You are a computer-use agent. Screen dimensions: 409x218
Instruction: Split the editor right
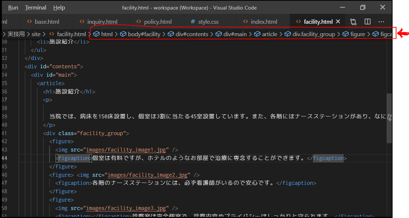(x=367, y=22)
